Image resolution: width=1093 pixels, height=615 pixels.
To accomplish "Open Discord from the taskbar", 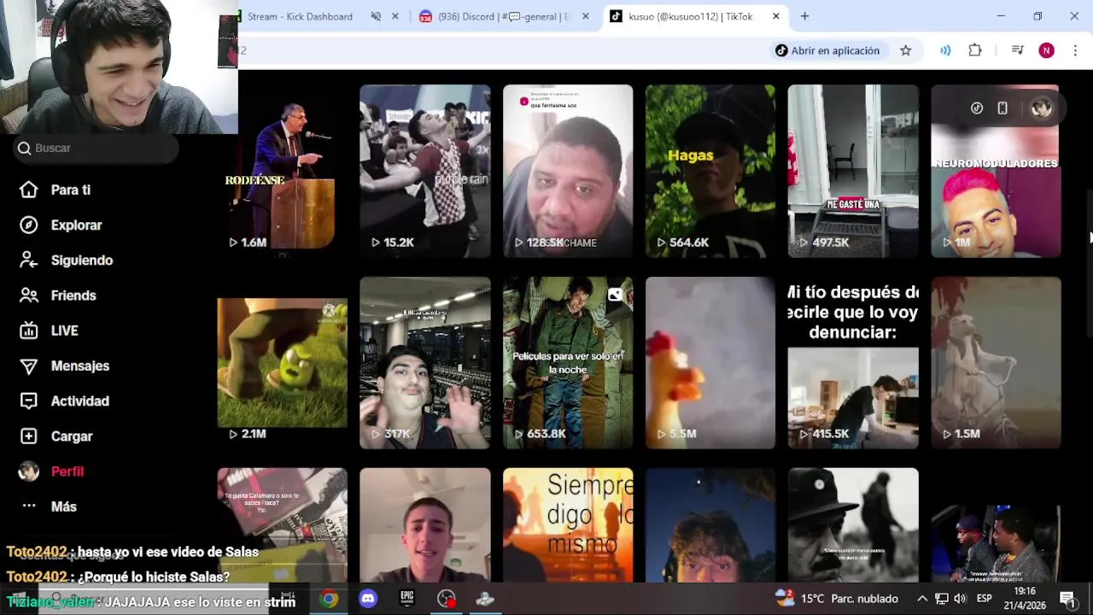I will [368, 599].
